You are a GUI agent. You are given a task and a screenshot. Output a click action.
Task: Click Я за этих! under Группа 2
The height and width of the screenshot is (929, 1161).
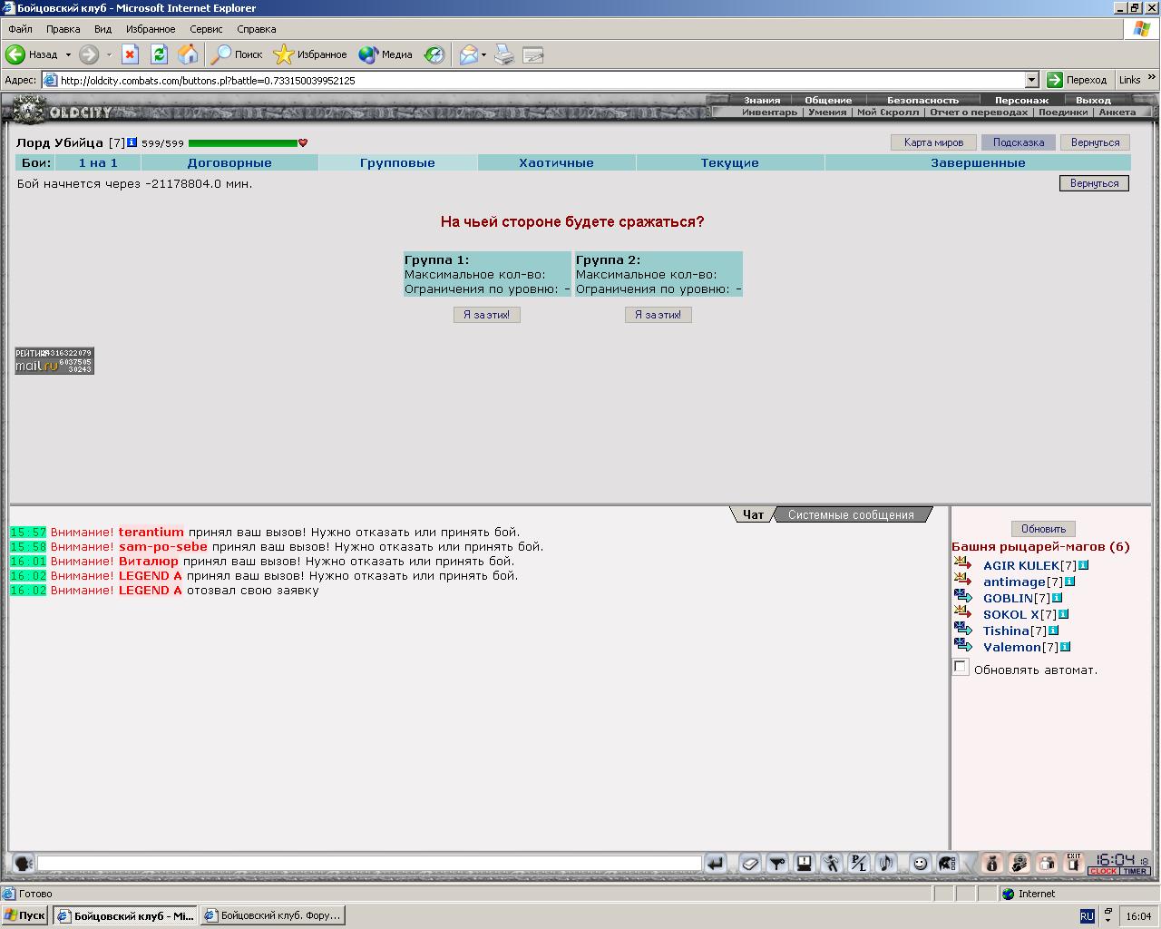pyautogui.click(x=659, y=315)
